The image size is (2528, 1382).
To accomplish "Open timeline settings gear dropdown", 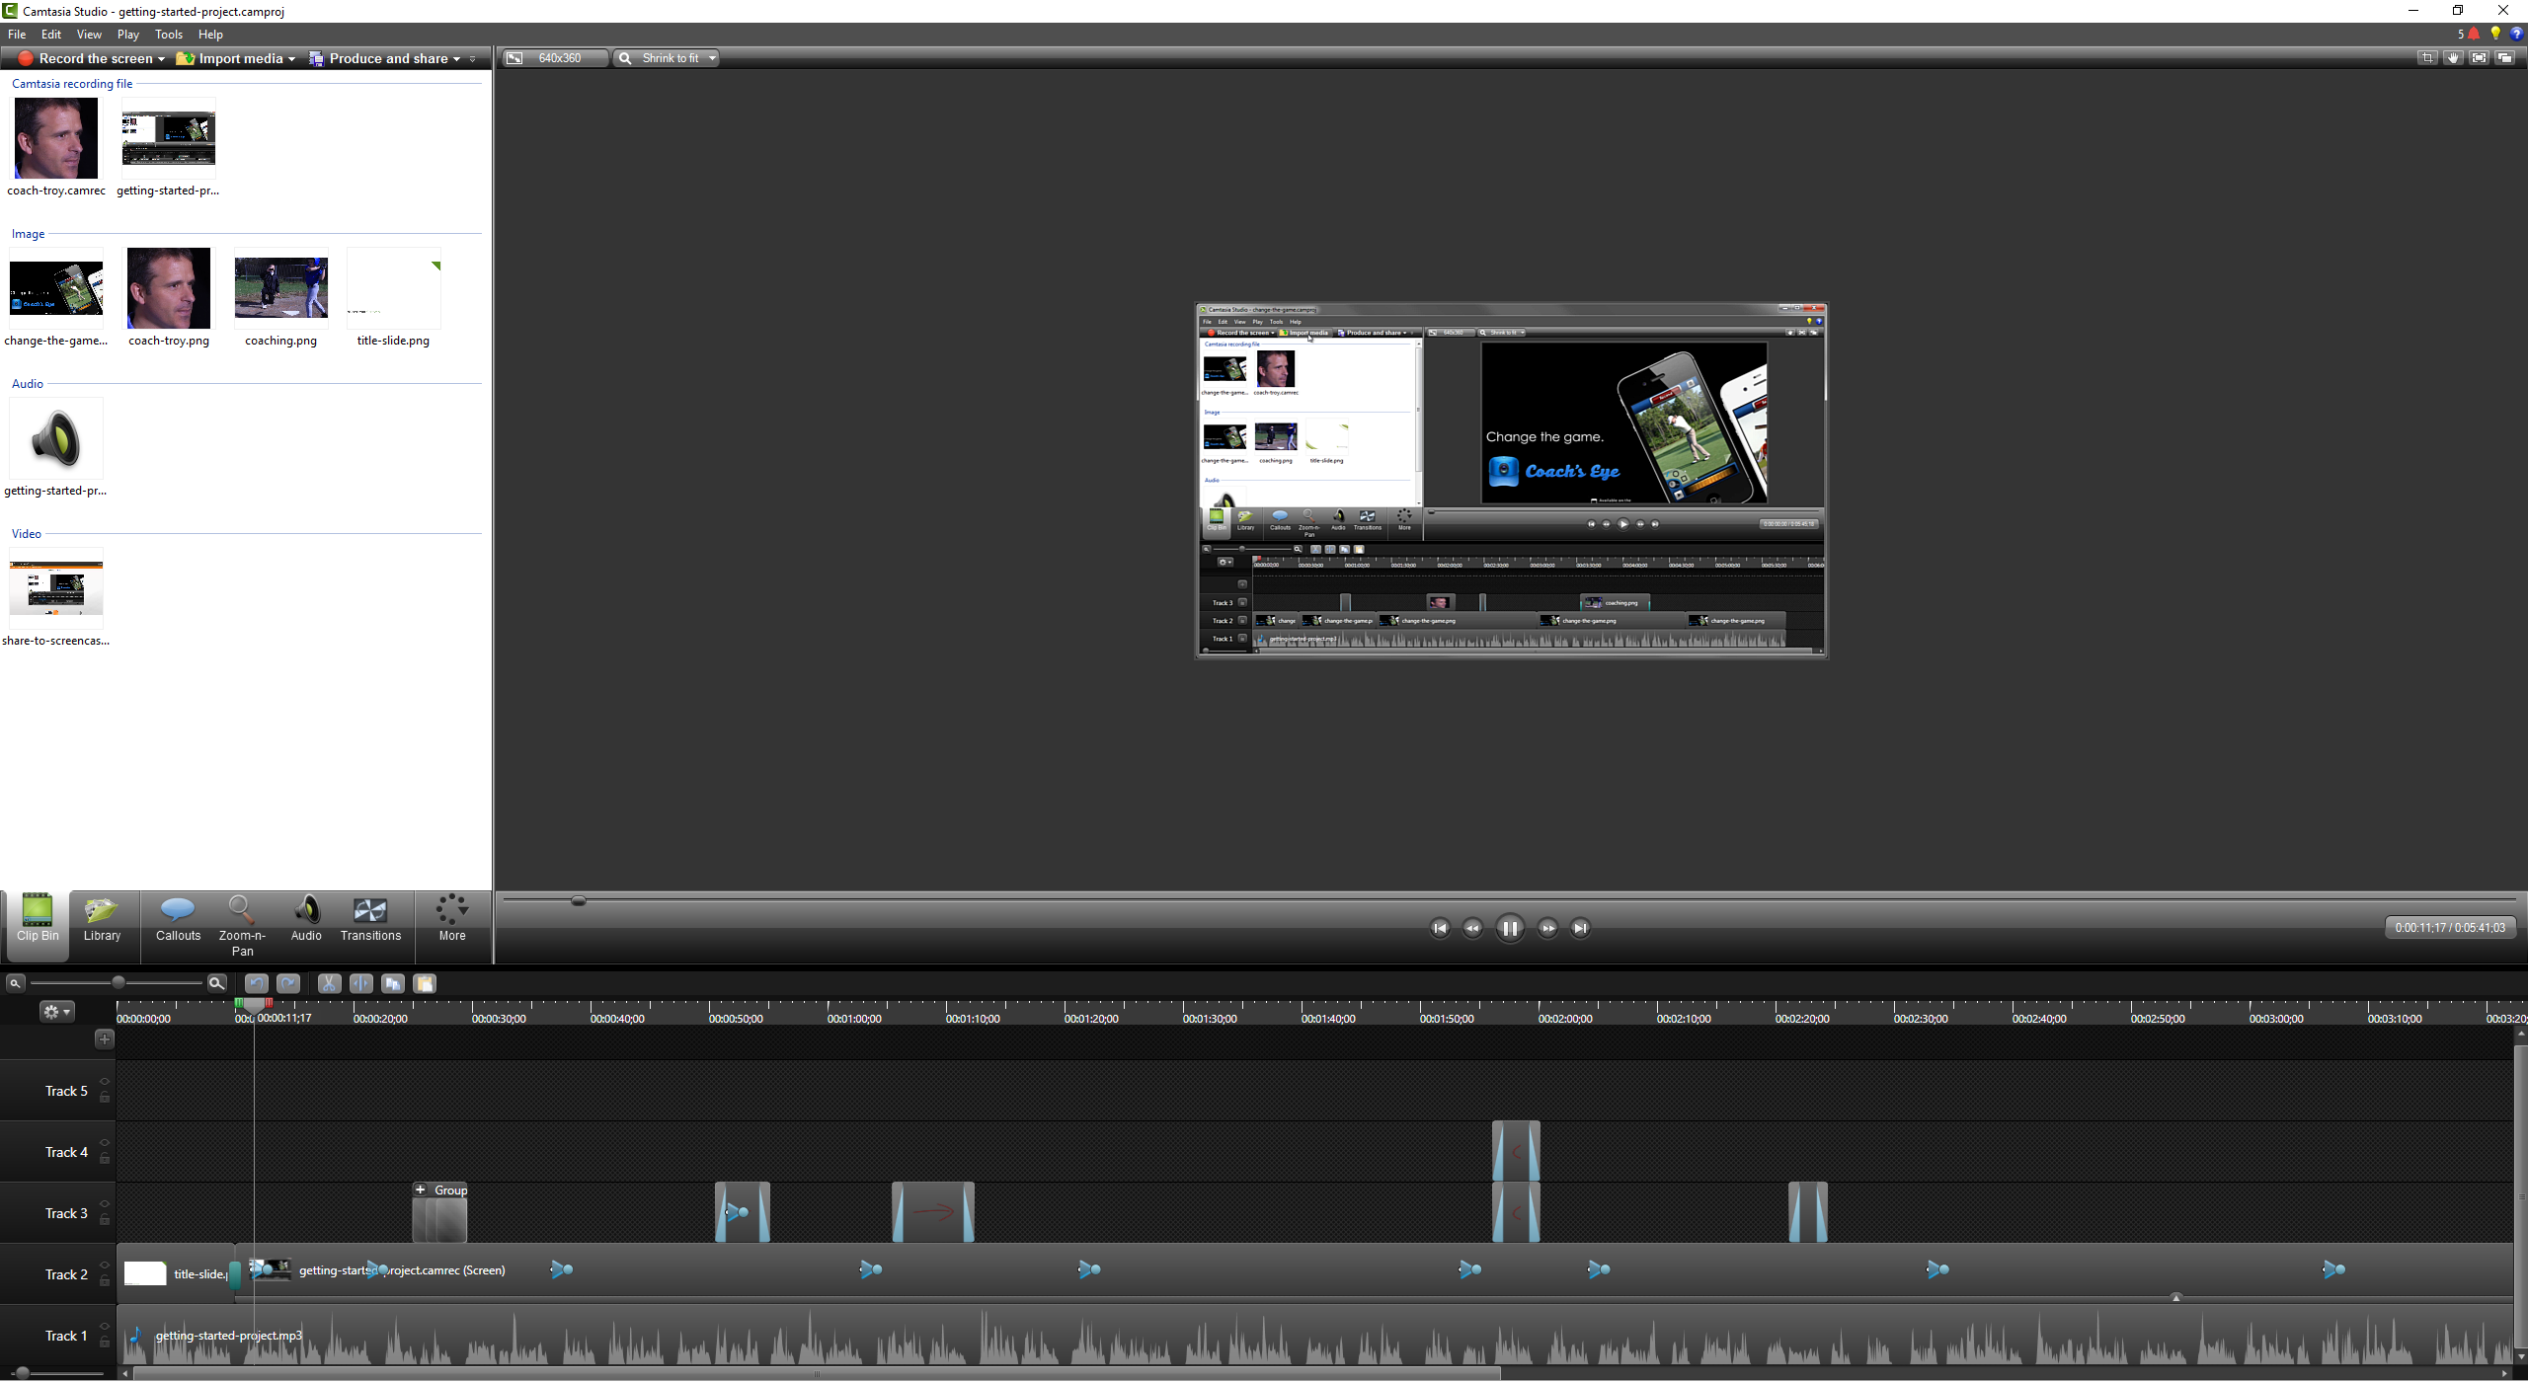I will [x=56, y=1012].
